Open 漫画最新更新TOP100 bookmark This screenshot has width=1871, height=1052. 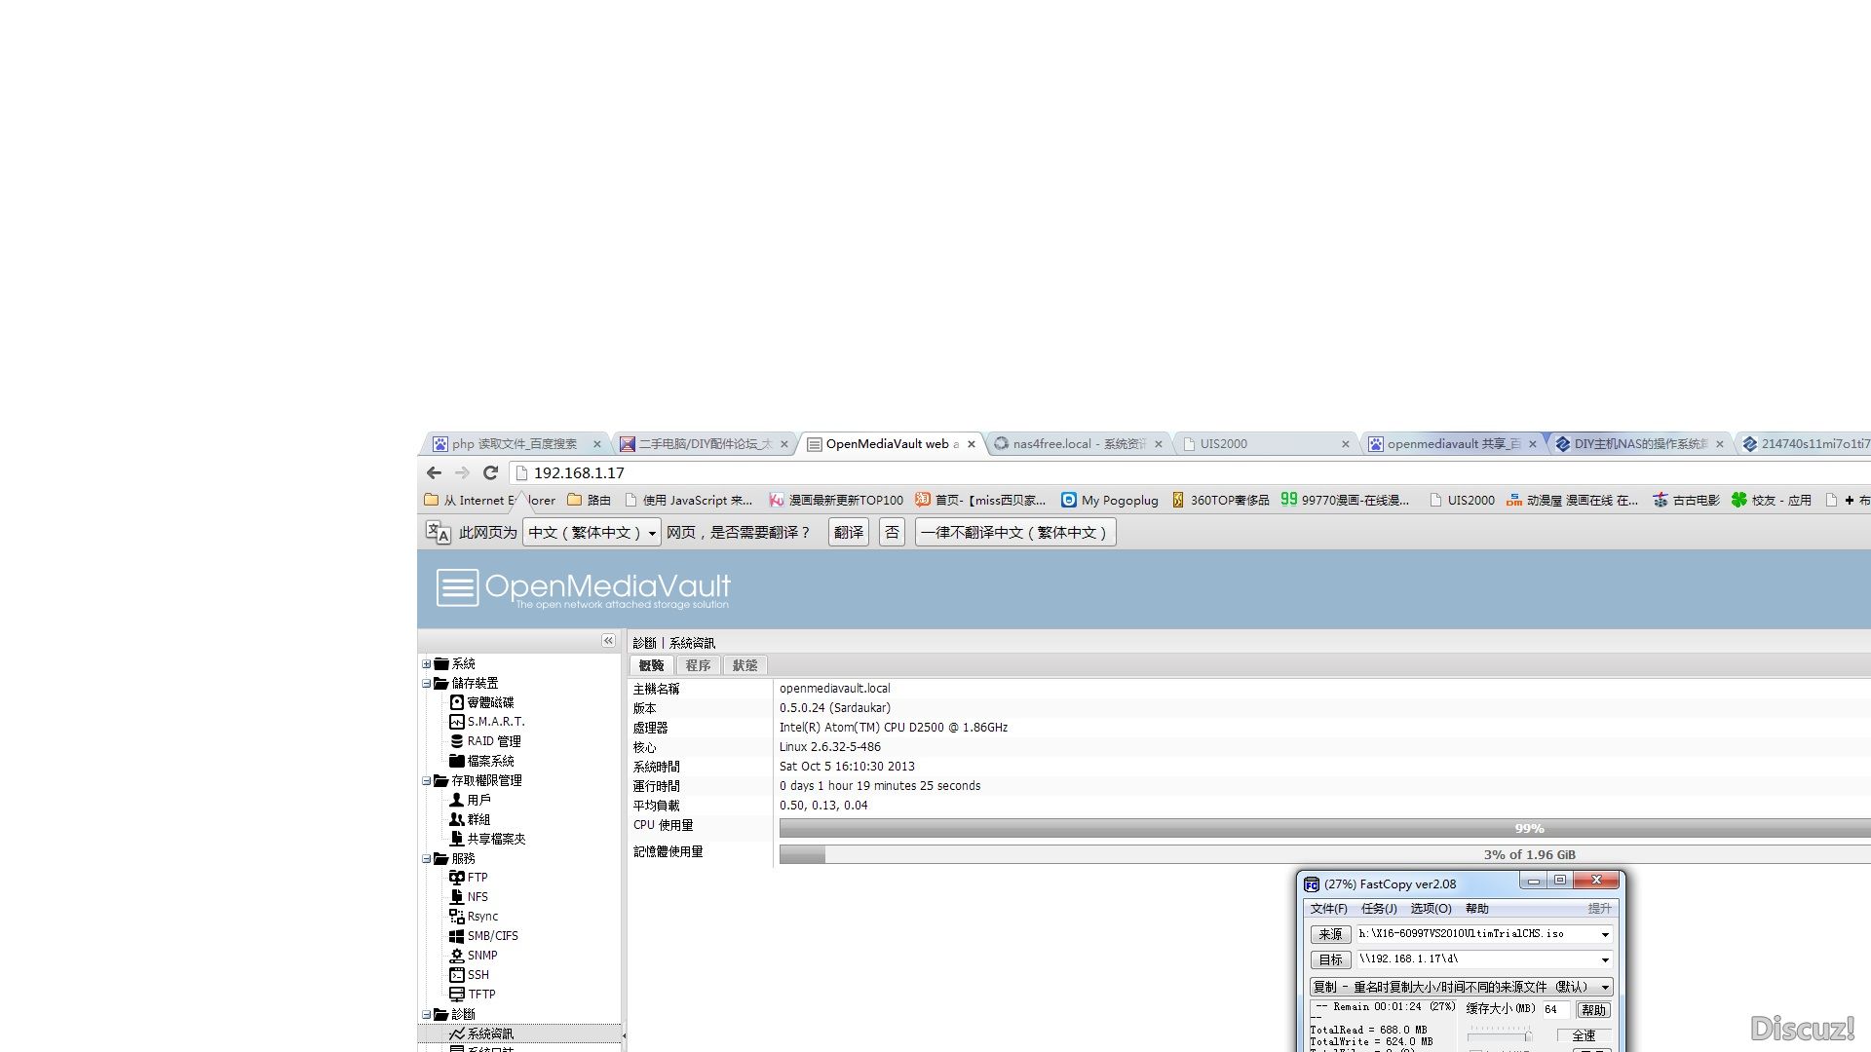[x=836, y=500]
